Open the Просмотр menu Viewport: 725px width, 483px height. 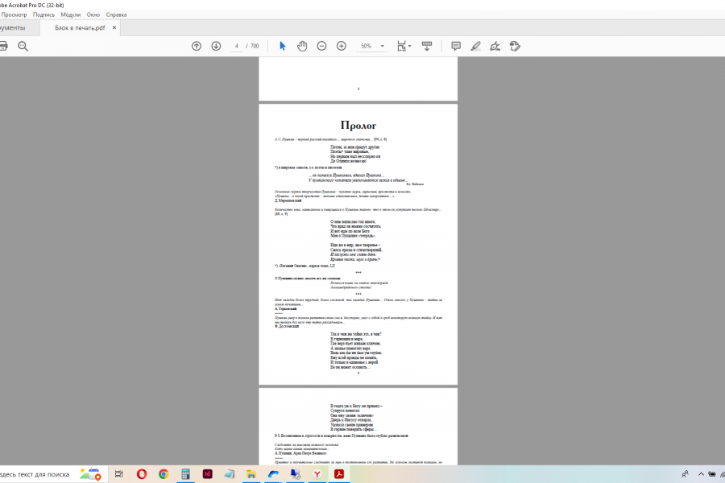coord(14,14)
